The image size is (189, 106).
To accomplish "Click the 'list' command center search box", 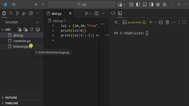I will pyautogui.click(x=82, y=5).
